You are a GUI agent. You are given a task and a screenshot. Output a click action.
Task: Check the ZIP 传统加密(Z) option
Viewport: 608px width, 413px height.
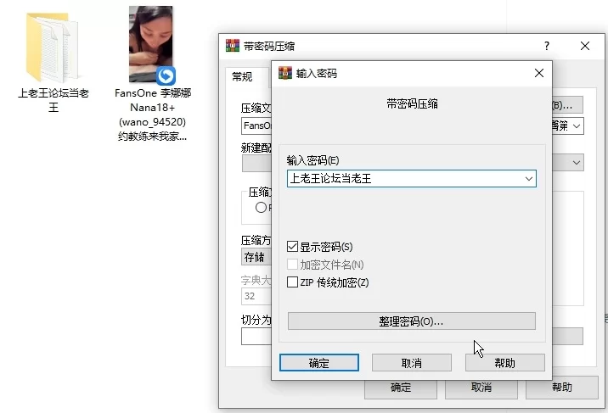292,282
